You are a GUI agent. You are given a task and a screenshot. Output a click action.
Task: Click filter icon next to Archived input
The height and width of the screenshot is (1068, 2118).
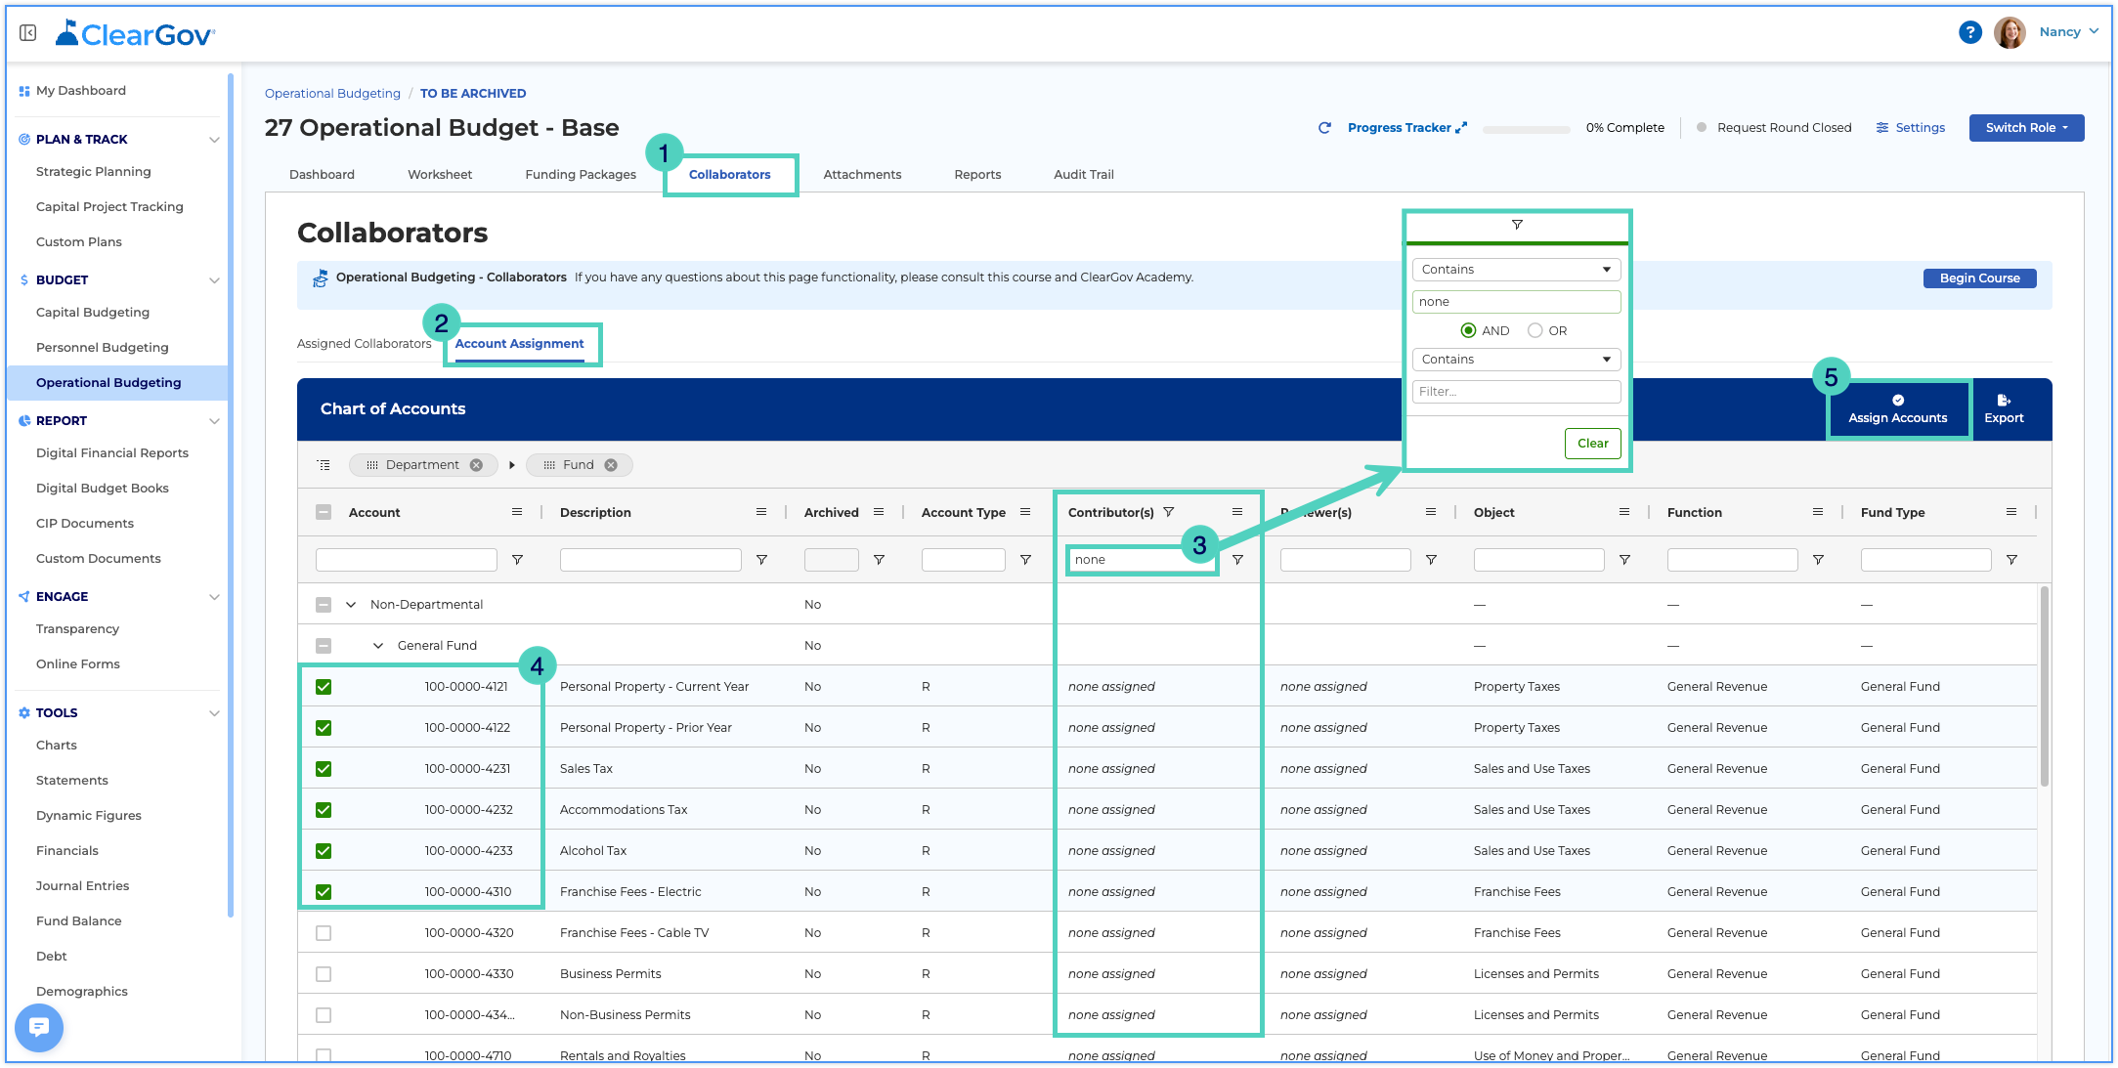879,560
